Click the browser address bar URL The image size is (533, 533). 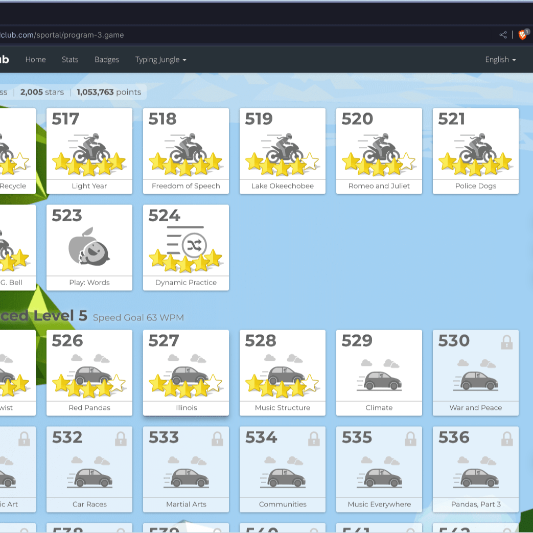click(62, 35)
